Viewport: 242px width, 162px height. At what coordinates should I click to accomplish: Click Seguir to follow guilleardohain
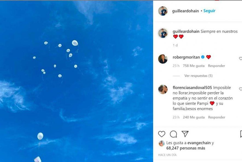209,11
